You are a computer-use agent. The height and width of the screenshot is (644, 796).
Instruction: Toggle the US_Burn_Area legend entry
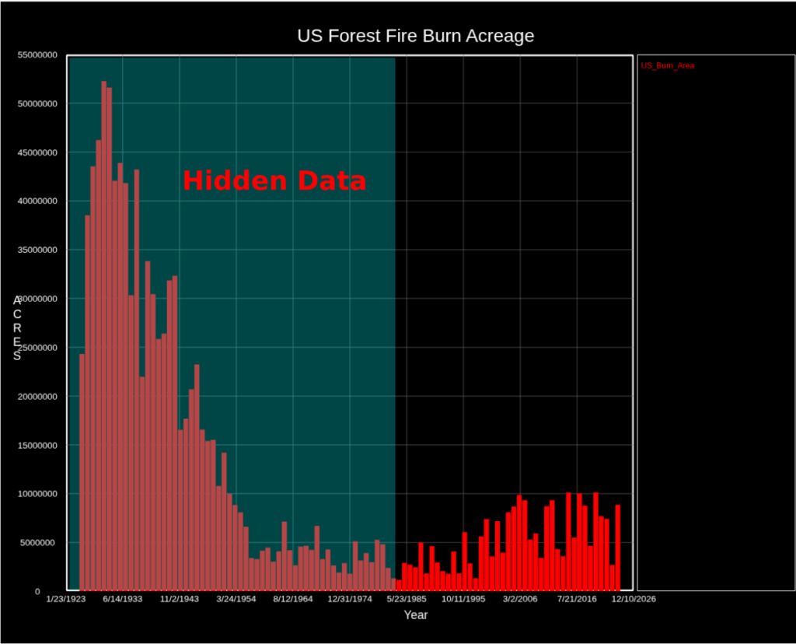click(667, 66)
